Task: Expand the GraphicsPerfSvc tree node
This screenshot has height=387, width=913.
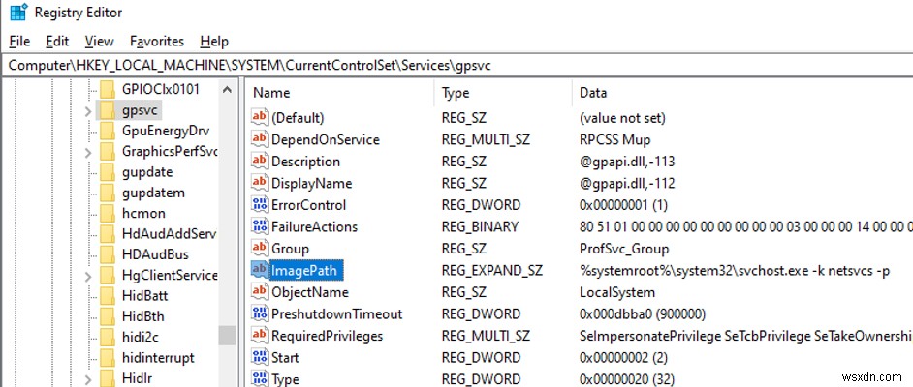Action: click(88, 152)
